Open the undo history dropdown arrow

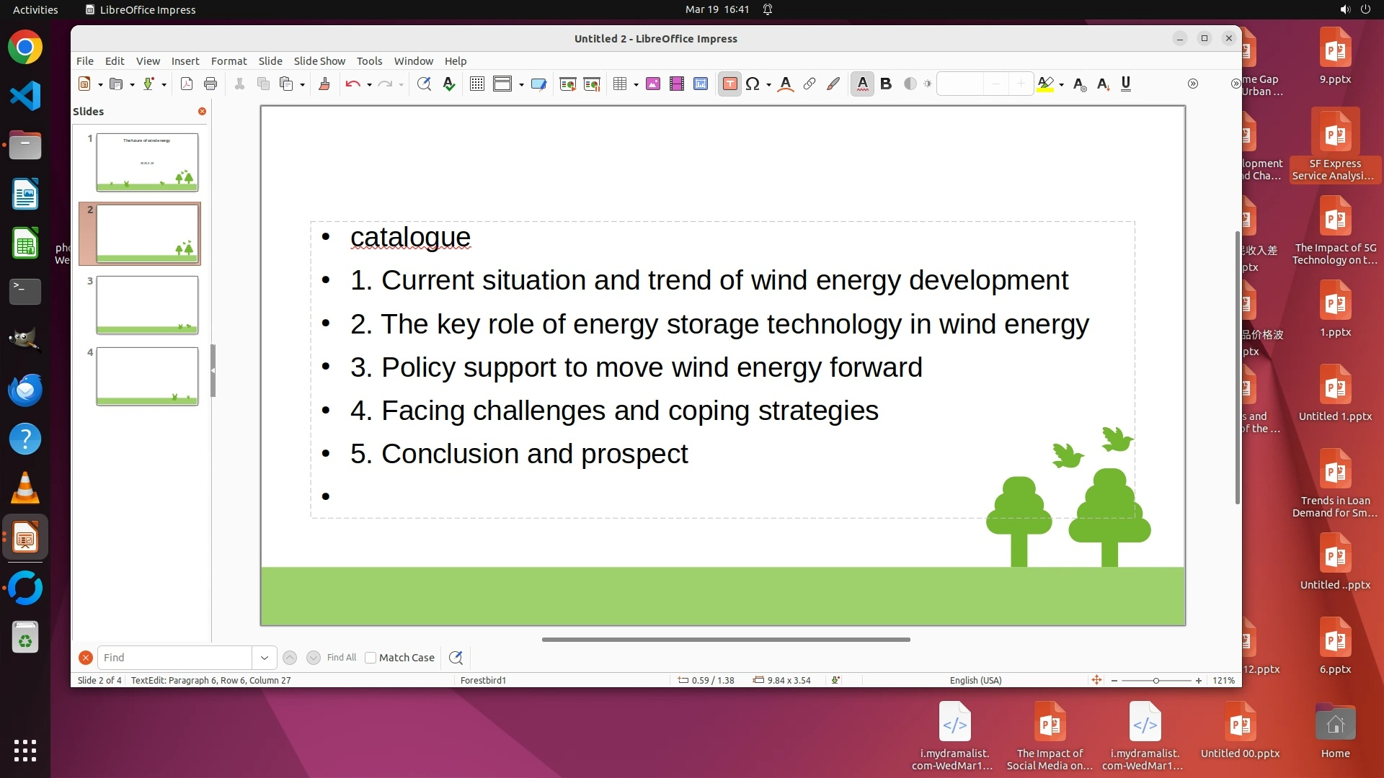pos(369,85)
